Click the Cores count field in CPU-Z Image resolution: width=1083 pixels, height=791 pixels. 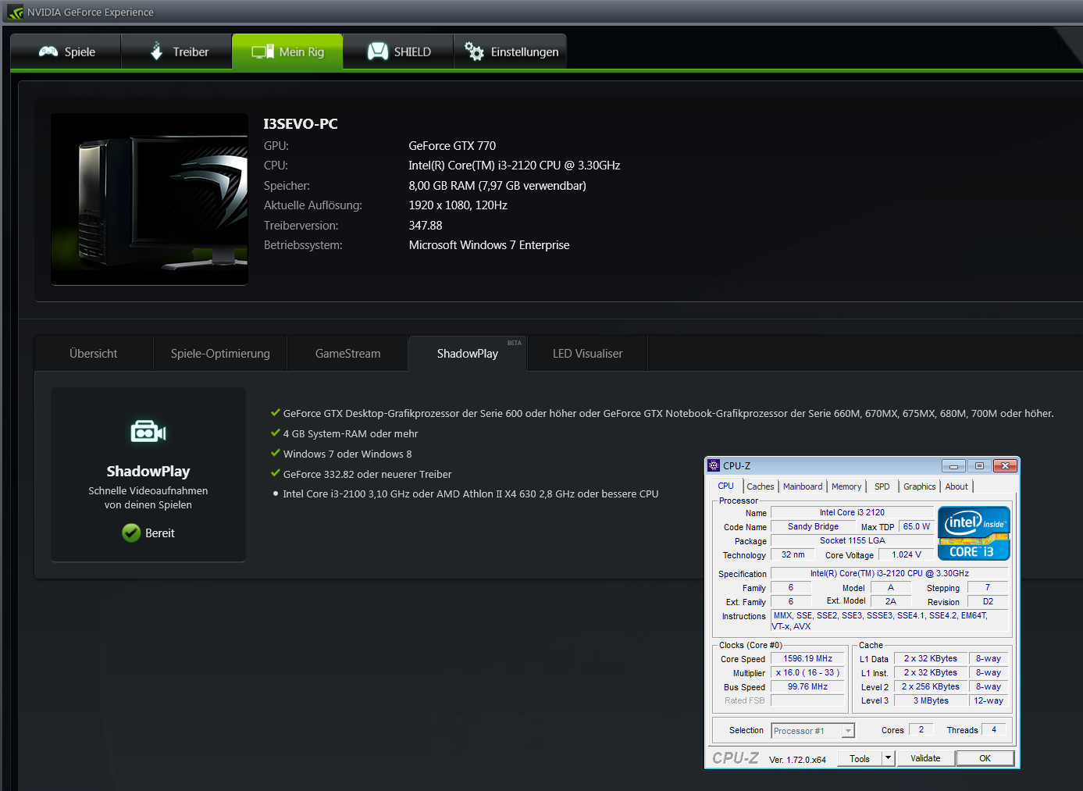pyautogui.click(x=921, y=730)
